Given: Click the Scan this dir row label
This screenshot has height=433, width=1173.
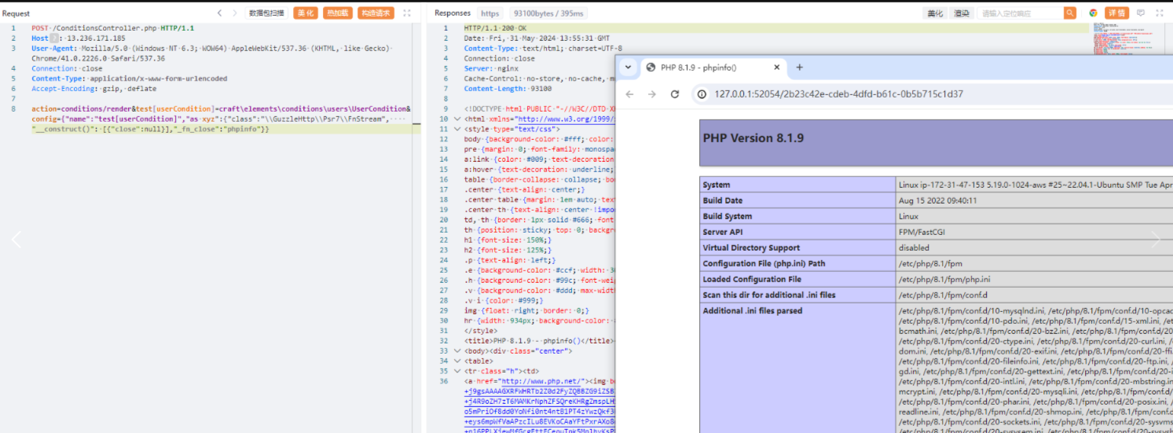Looking at the screenshot, I should click(769, 295).
